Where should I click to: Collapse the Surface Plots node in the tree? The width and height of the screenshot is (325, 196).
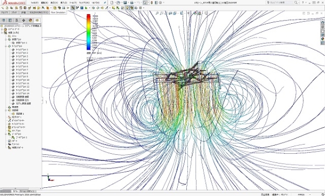click(x=6, y=46)
